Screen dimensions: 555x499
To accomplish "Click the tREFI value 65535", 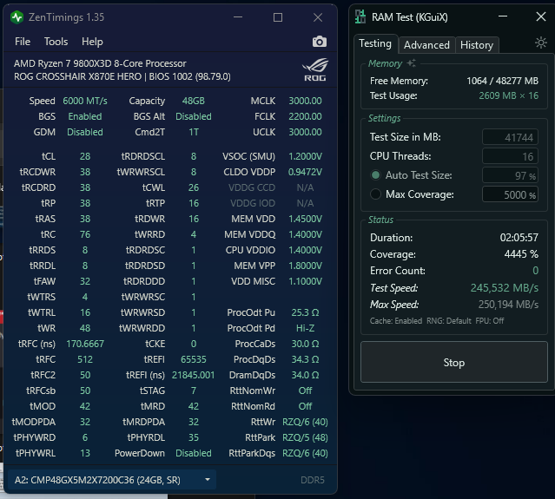I will [x=194, y=359].
